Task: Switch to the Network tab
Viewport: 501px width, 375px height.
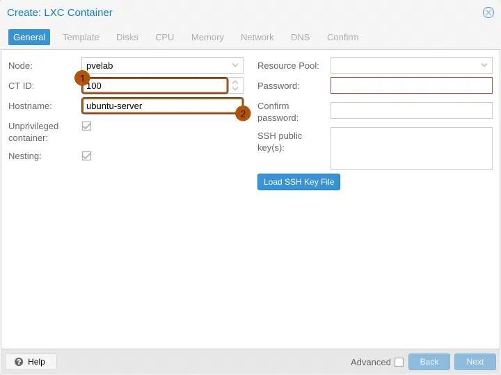Action: tap(257, 37)
